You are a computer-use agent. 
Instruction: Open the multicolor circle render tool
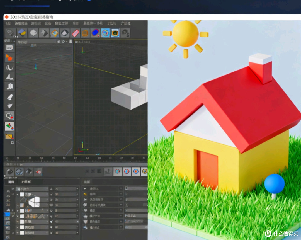tap(105, 33)
